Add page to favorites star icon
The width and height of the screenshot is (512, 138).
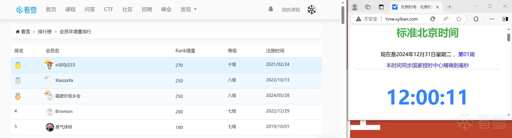pyautogui.click(x=459, y=19)
